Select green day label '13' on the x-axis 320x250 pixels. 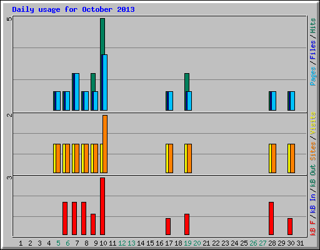131,243
